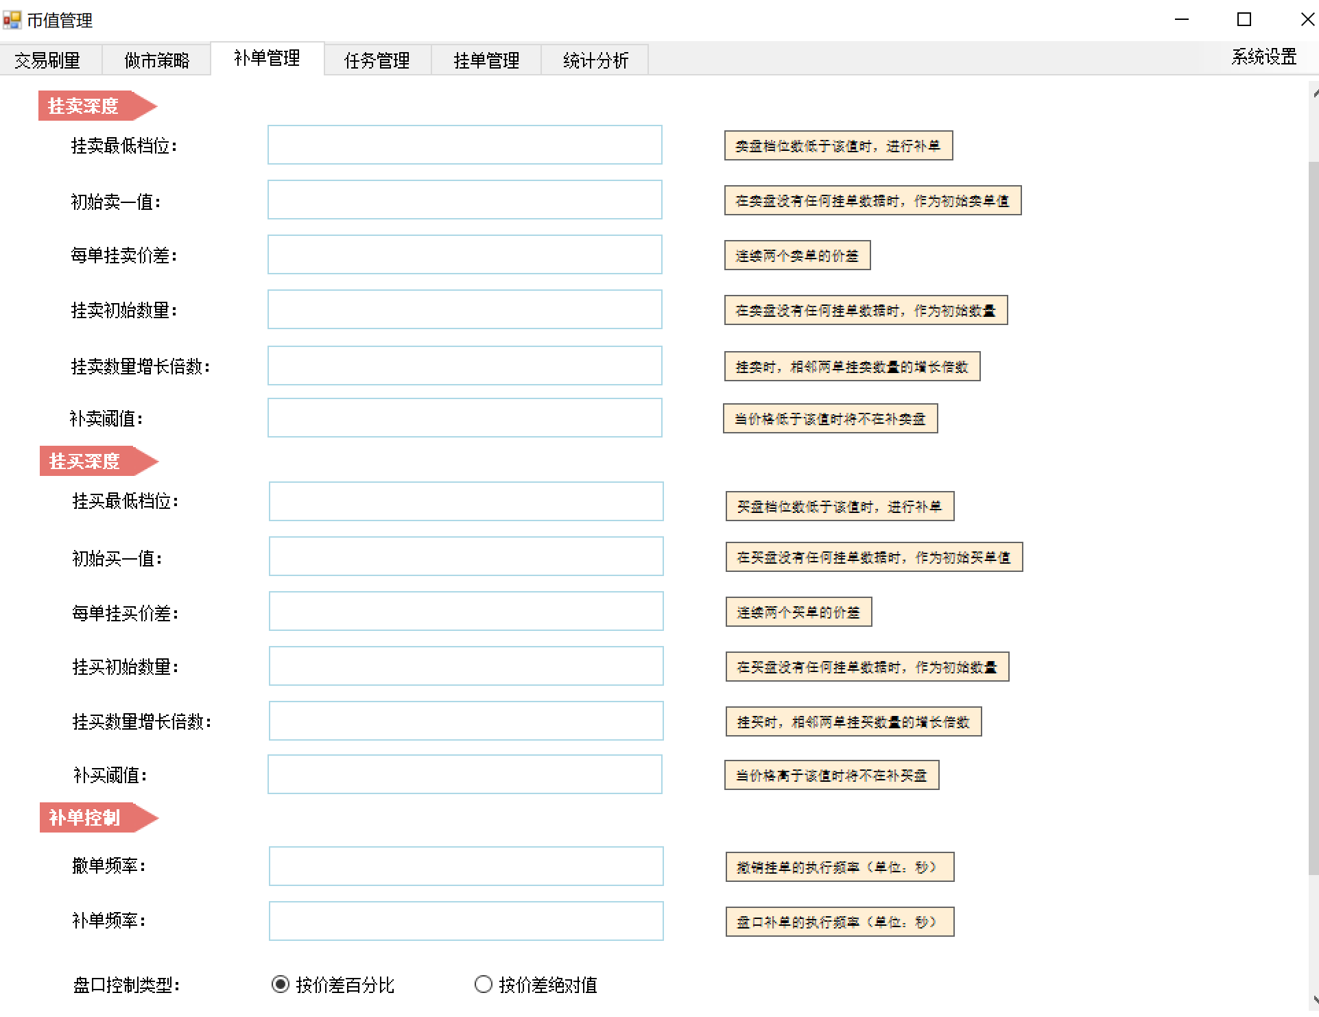The image size is (1319, 1017).
Task: Click the 补单控制 section header arrow
Action: point(99,817)
